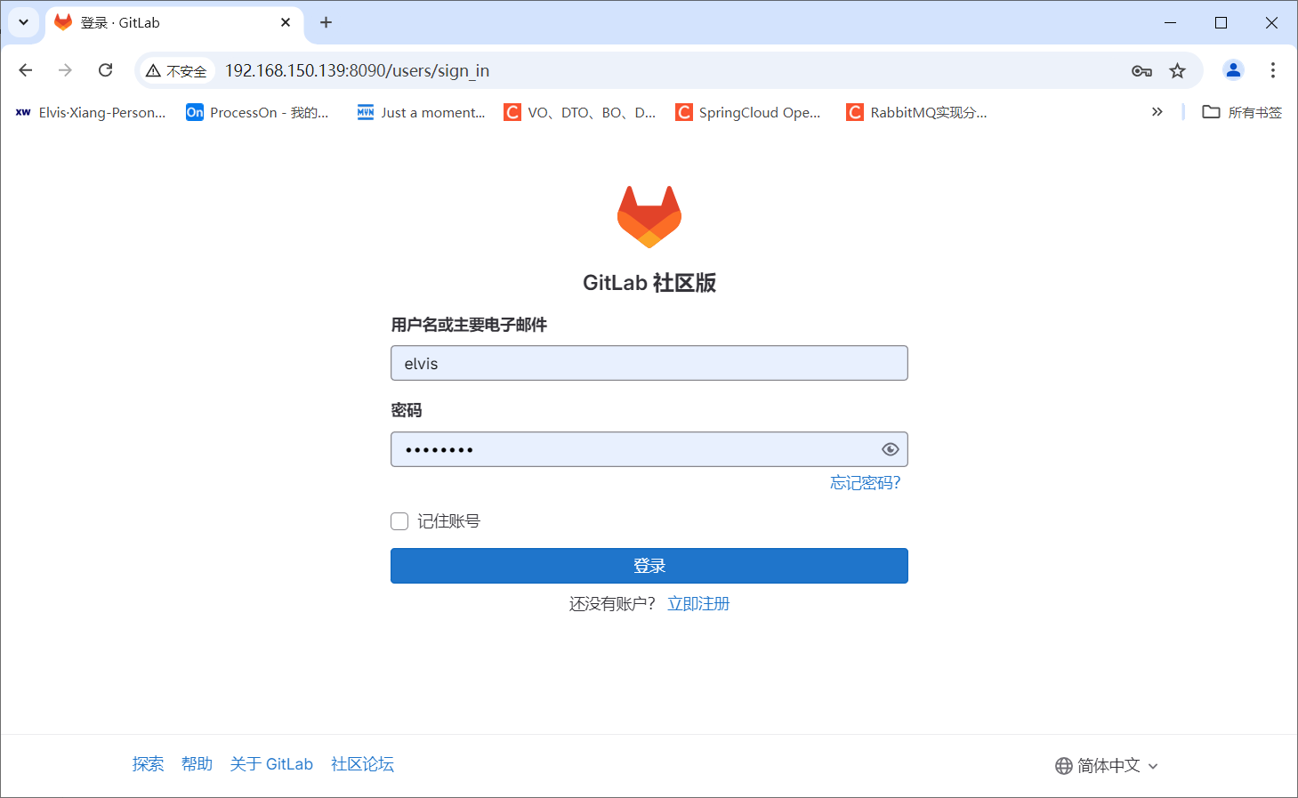The height and width of the screenshot is (798, 1298).
Task: Click the GitLab 社区版 heading
Action: coord(649,283)
